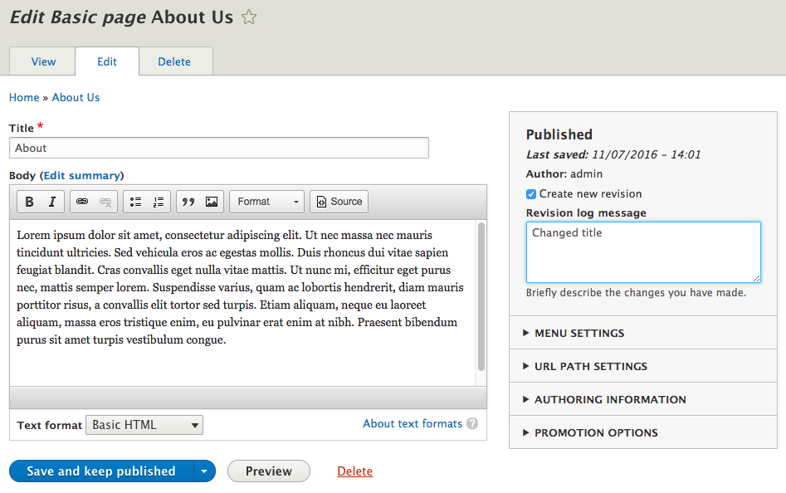Open the text formats help icon
786x493 pixels.
(472, 424)
